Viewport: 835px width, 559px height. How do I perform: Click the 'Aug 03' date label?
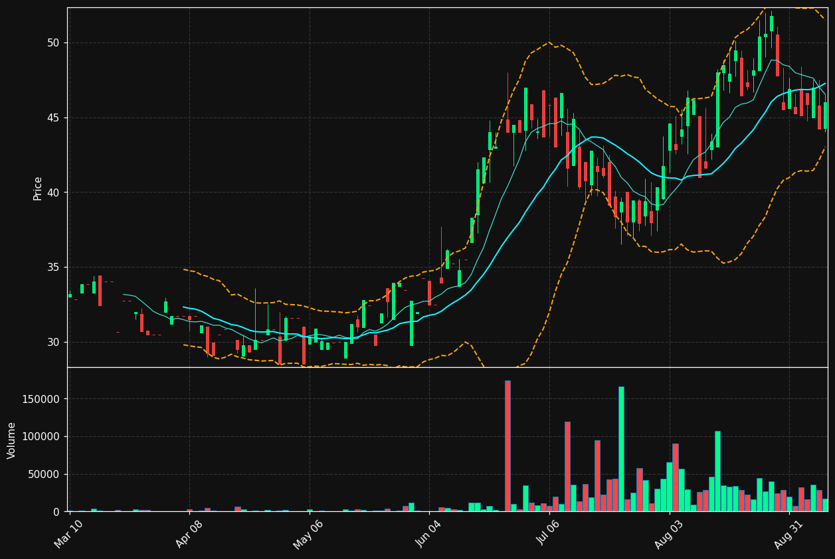coord(668,534)
